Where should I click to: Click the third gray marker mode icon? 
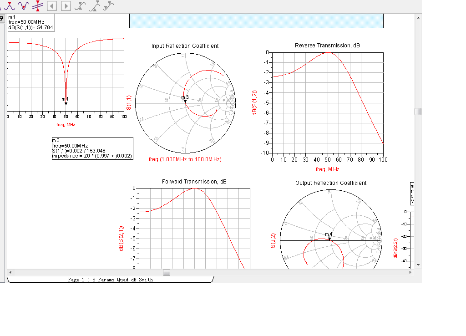coord(108,6)
